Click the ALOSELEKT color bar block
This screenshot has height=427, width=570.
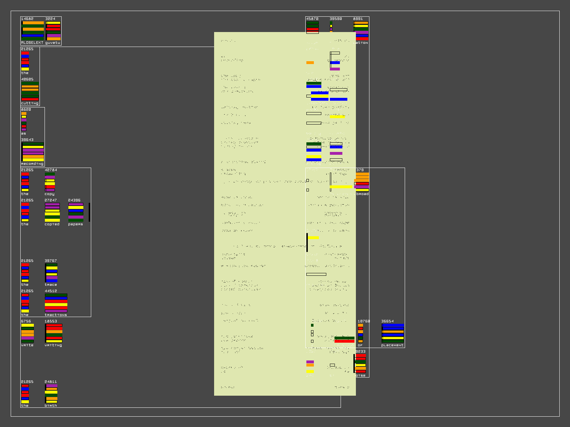click(x=32, y=31)
